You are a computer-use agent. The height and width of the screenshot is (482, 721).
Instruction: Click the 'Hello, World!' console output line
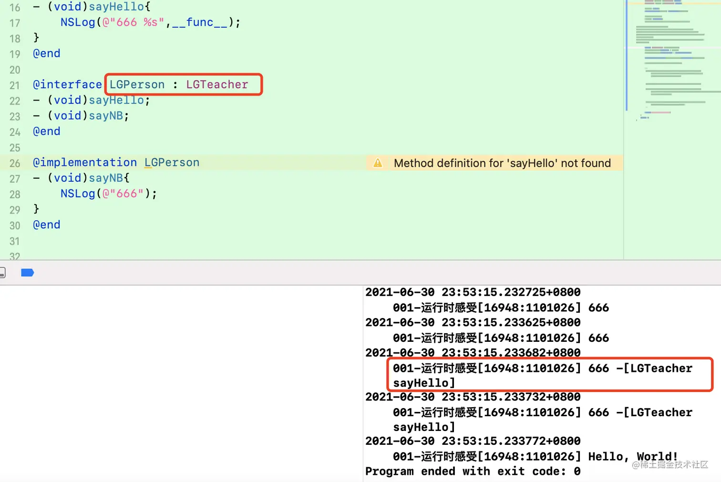536,456
